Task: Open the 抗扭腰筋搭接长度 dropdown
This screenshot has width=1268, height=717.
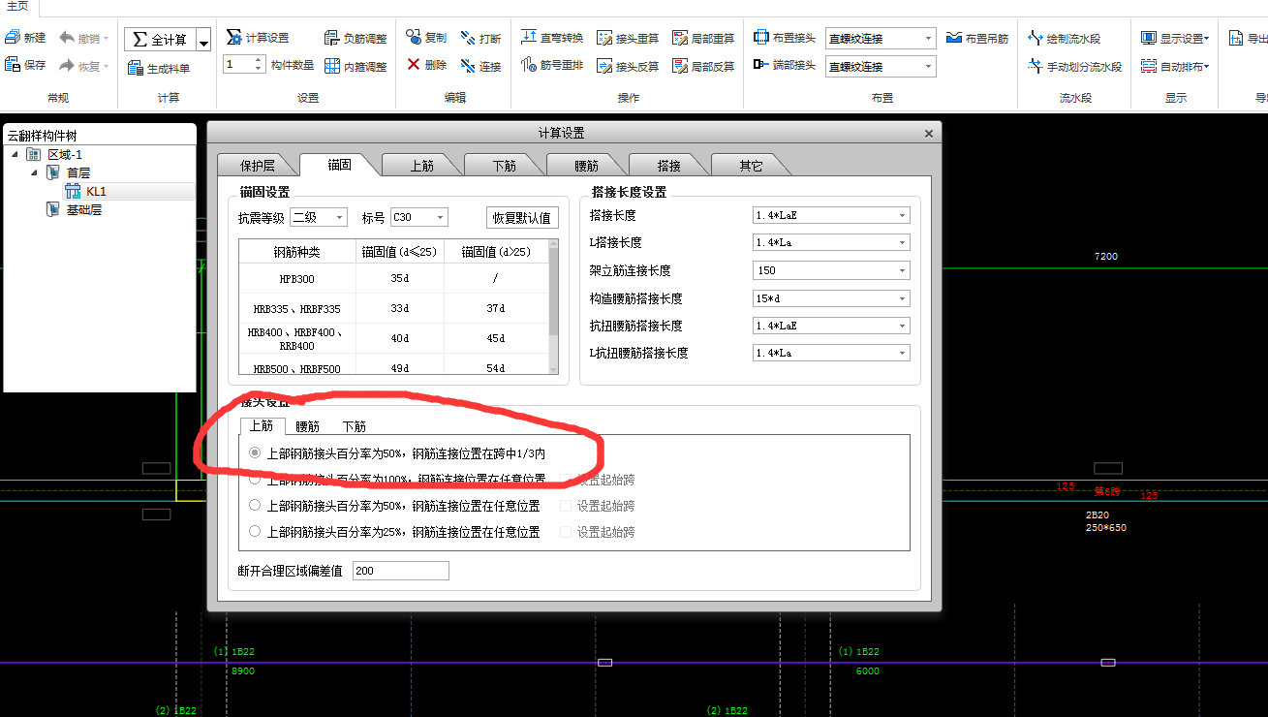Action: pos(831,326)
